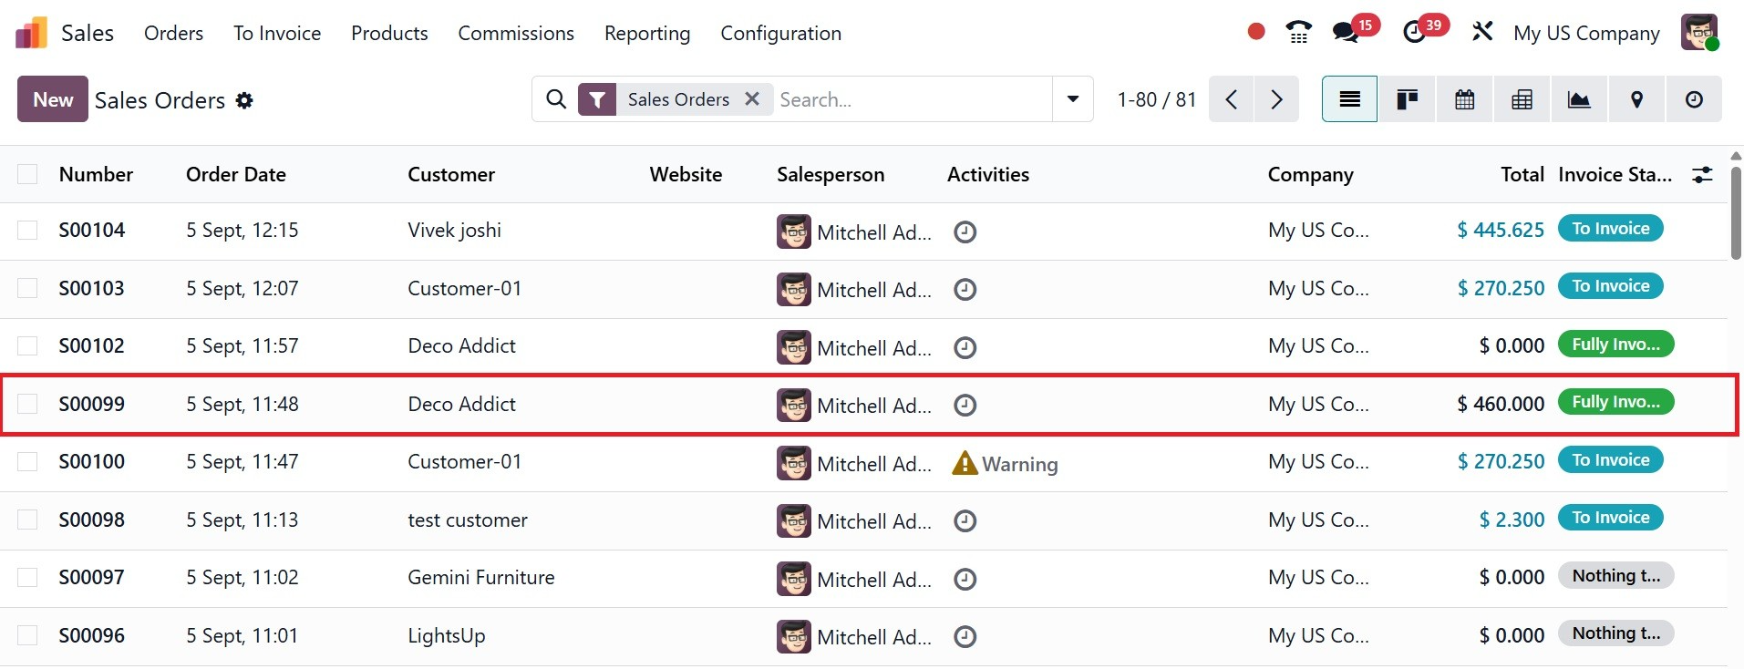Open Discuss messages with 15 badge

[1346, 33]
